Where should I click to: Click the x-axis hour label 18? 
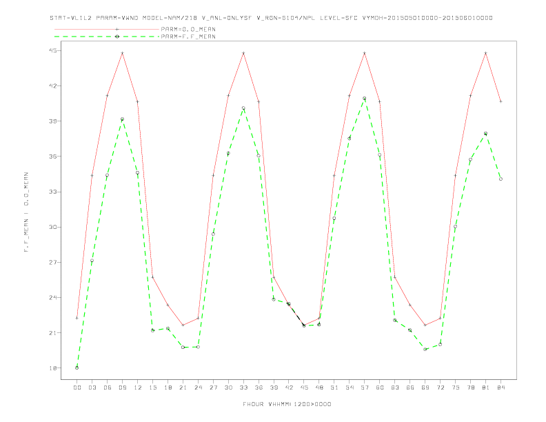click(168, 388)
